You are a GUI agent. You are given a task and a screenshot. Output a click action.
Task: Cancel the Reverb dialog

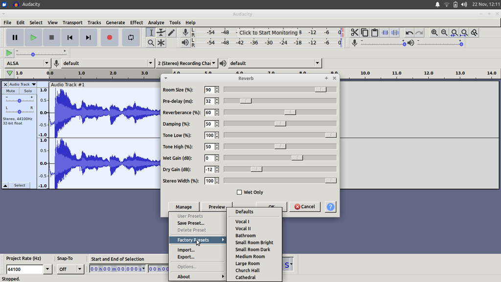pyautogui.click(x=304, y=207)
